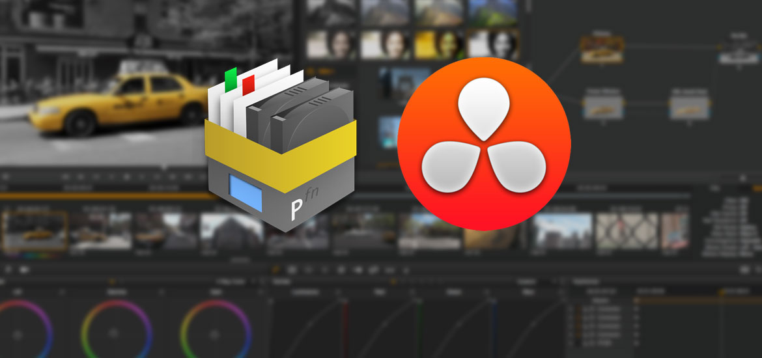This screenshot has height=358, width=762.
Task: Click the DaVinci Resolve logo circle
Action: [x=484, y=144]
